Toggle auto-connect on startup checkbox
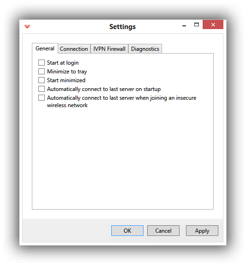This screenshot has width=246, height=265. [x=42, y=89]
